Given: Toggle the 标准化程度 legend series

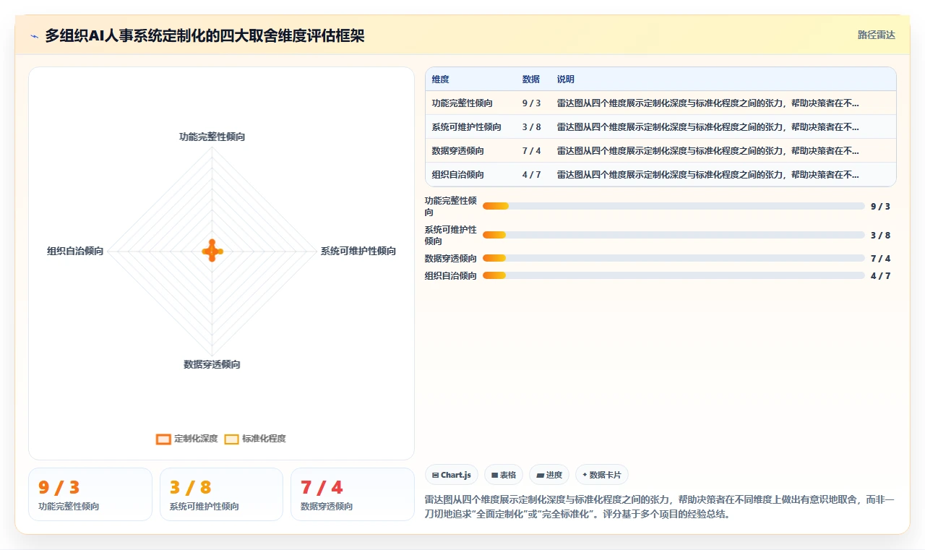Looking at the screenshot, I should point(255,439).
